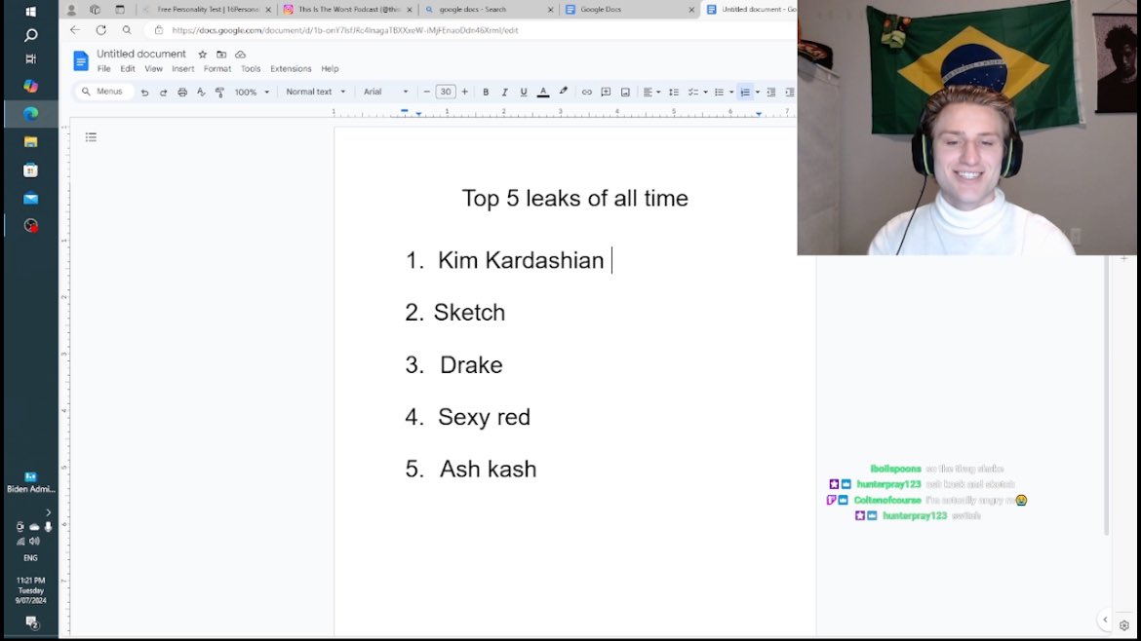Add a comment via toolbar icon
Image resolution: width=1141 pixels, height=641 pixels.
[606, 93]
